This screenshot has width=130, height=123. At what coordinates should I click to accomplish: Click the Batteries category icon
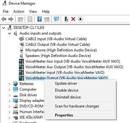pos(16,84)
